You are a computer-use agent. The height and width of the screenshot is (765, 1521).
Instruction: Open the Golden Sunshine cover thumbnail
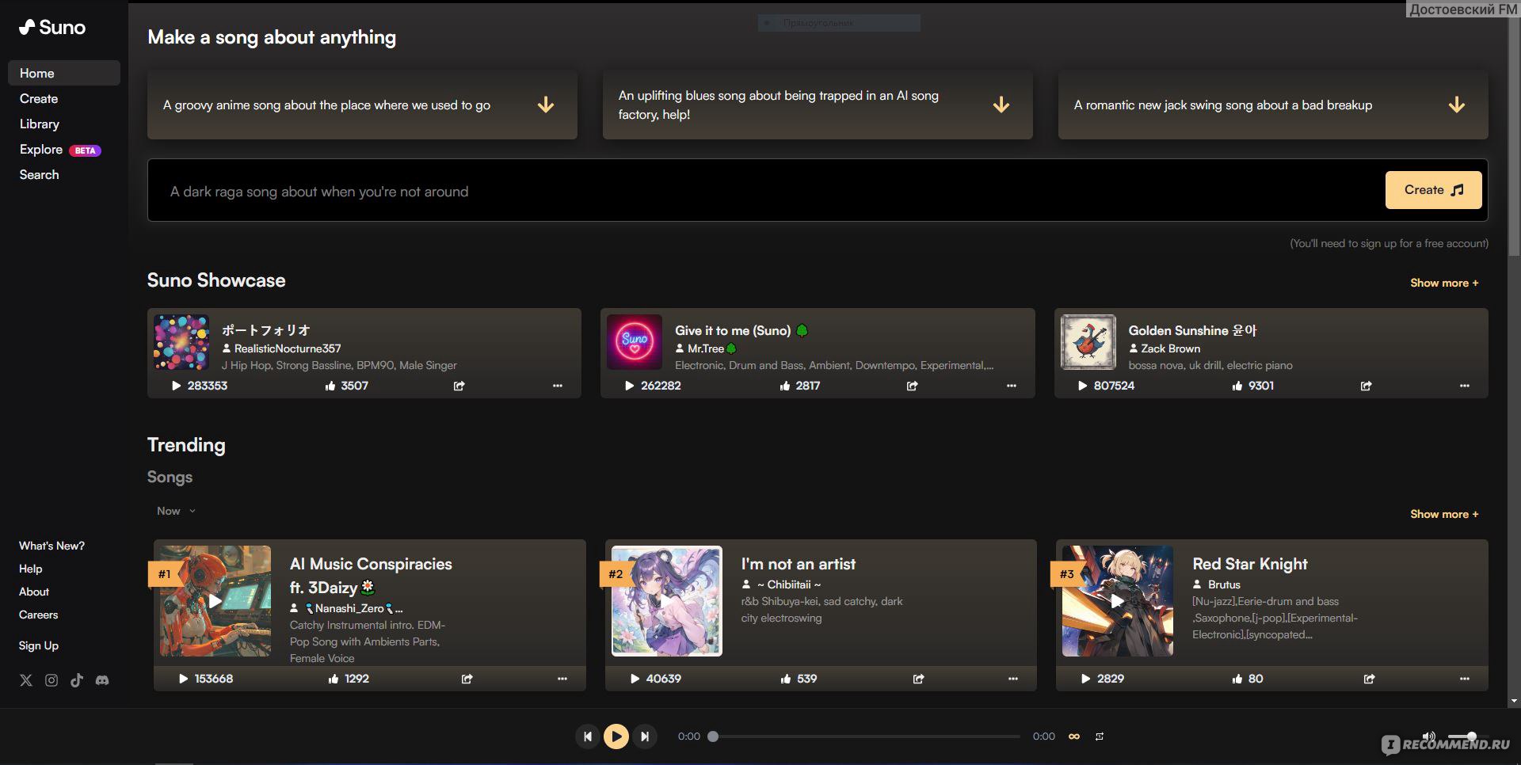click(x=1088, y=342)
